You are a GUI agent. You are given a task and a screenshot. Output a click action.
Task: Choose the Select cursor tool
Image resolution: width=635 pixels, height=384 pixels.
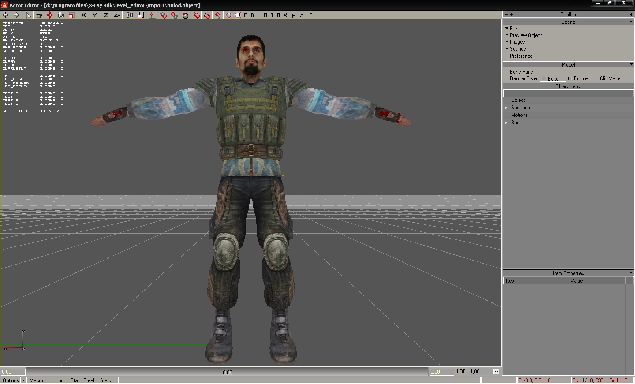click(x=28, y=15)
